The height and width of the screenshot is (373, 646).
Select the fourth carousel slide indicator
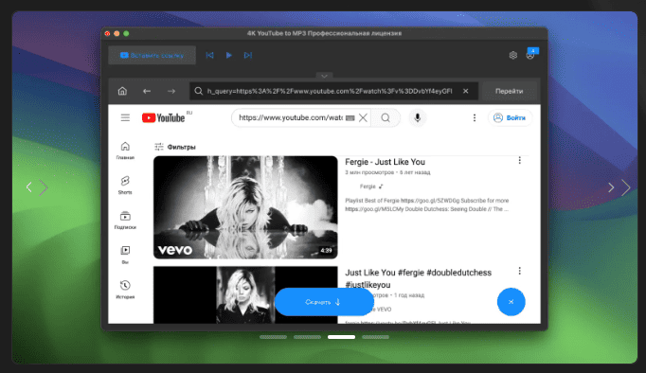[x=375, y=337]
